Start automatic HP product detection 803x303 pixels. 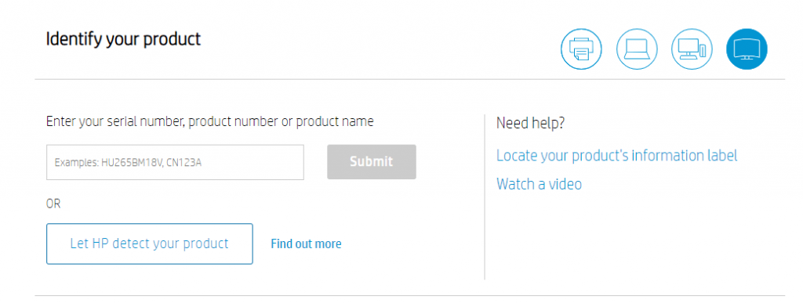click(x=150, y=243)
